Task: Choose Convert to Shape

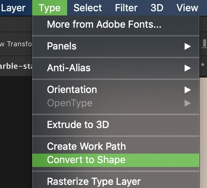Action: pyautogui.click(x=116, y=160)
